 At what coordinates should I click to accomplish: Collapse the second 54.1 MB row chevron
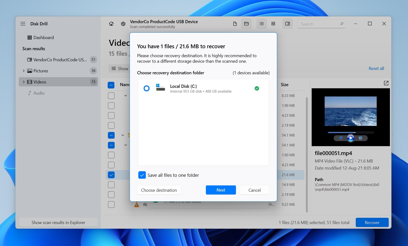126,145
